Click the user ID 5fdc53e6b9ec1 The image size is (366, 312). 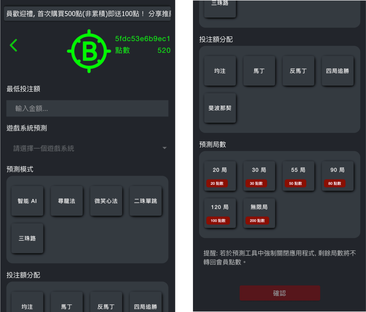pyautogui.click(x=143, y=39)
